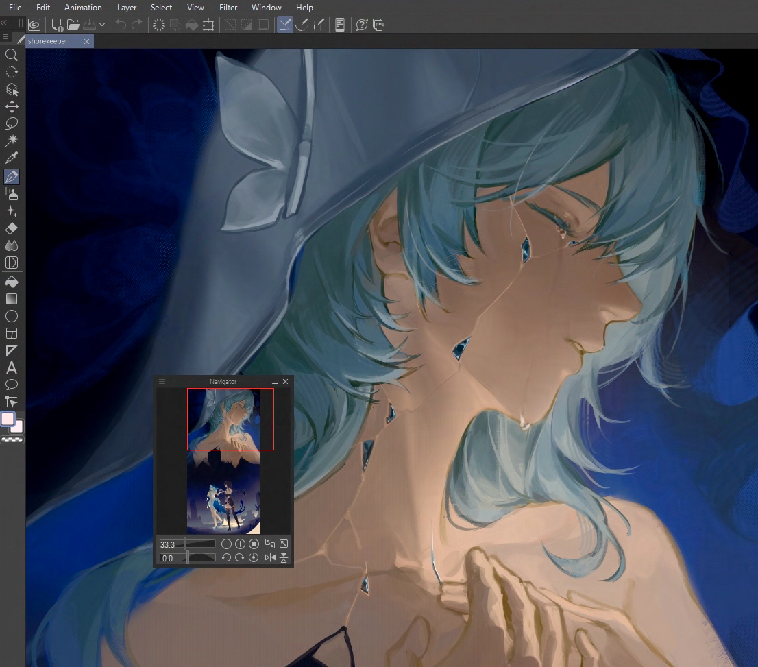Open the Navigator panel hamburger menu

pos(162,381)
